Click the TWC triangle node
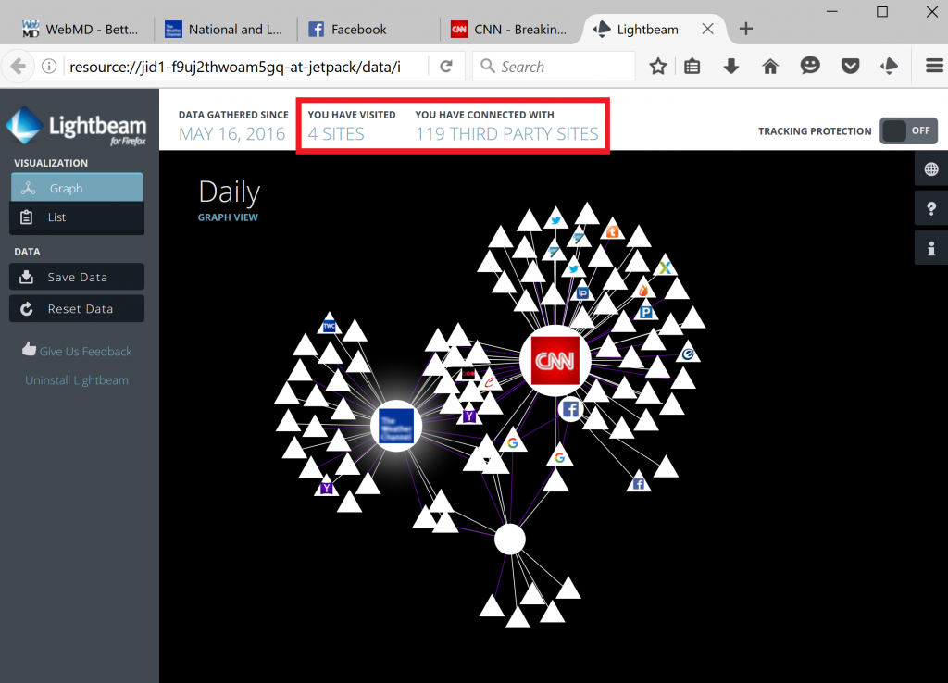The width and height of the screenshot is (948, 683). (329, 325)
